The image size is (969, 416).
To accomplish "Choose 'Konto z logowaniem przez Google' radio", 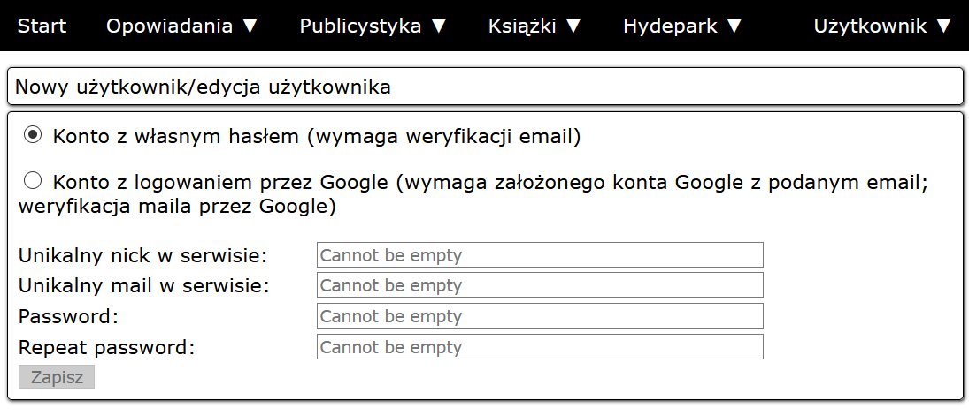I will (33, 182).
